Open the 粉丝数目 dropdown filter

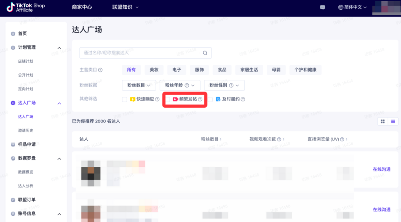coord(139,85)
